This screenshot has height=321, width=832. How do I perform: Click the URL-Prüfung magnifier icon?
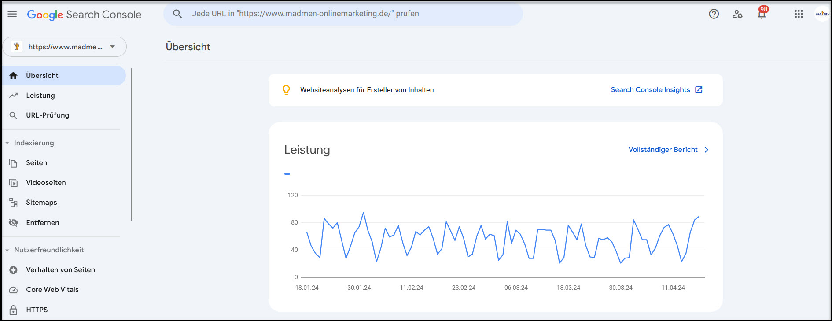(x=13, y=115)
